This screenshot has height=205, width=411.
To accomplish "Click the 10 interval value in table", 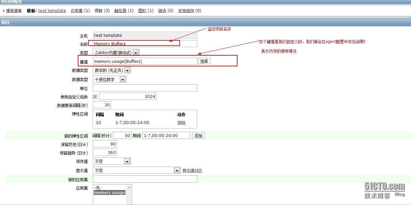I will tap(98, 123).
